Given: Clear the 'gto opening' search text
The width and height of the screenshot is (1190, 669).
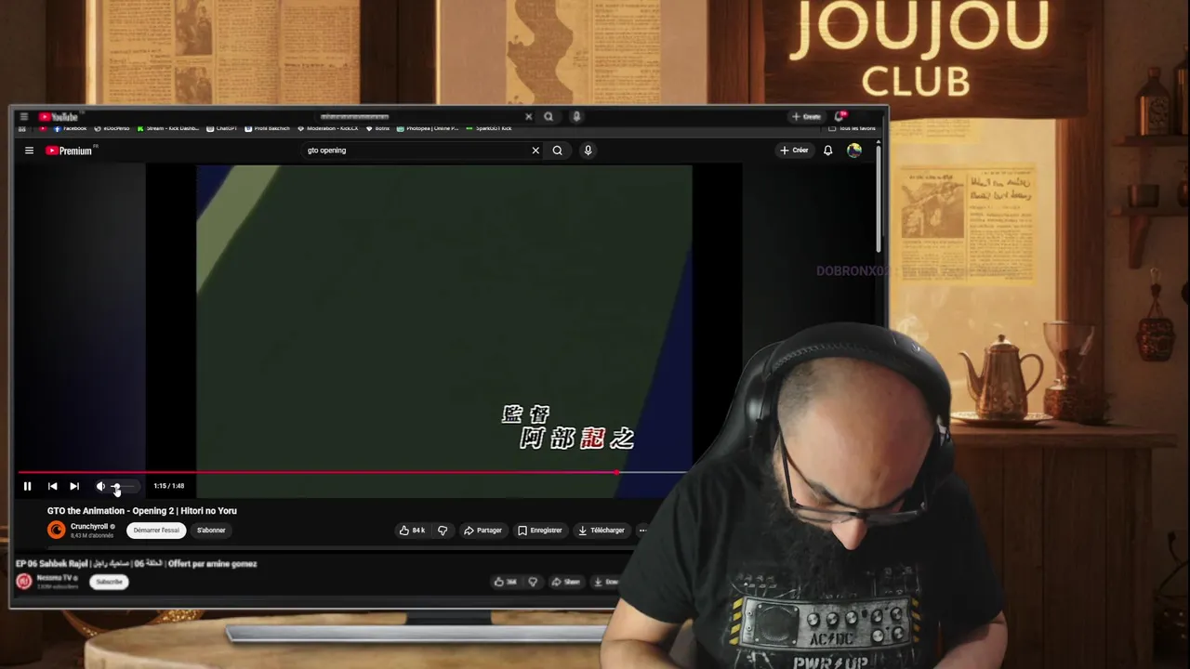Looking at the screenshot, I should pyautogui.click(x=535, y=151).
